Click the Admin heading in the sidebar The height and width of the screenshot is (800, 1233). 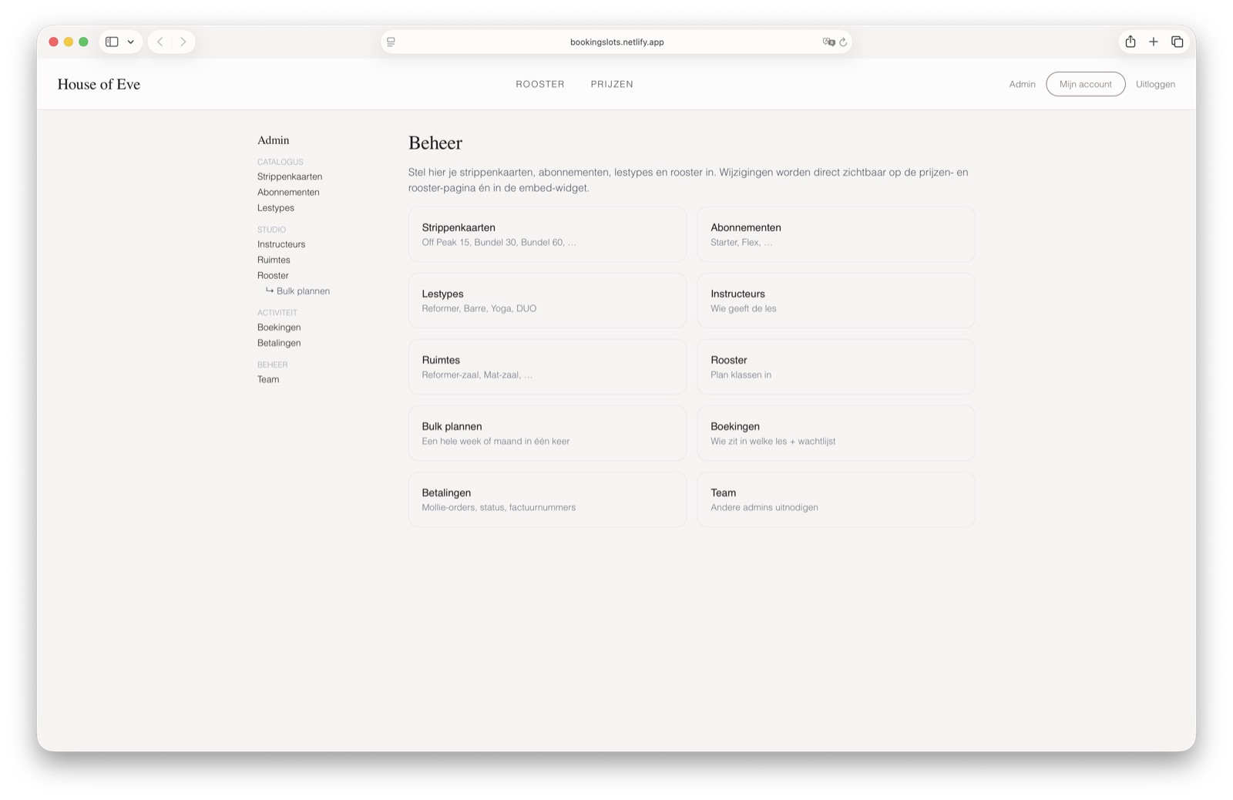click(x=274, y=140)
